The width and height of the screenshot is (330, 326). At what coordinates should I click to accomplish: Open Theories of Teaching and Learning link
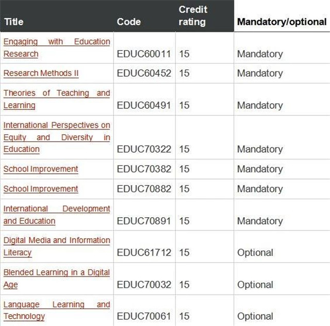pos(57,99)
